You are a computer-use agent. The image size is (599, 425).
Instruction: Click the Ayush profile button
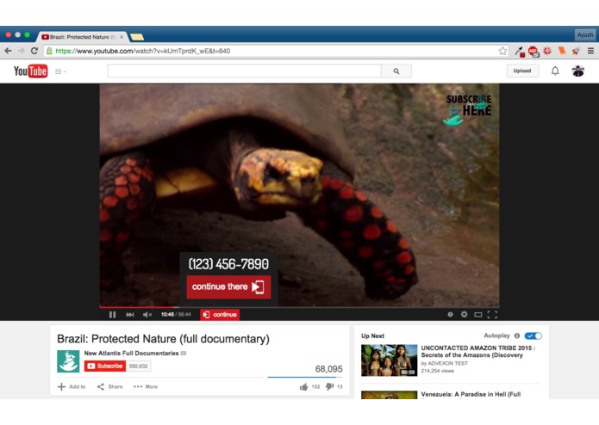(585, 35)
